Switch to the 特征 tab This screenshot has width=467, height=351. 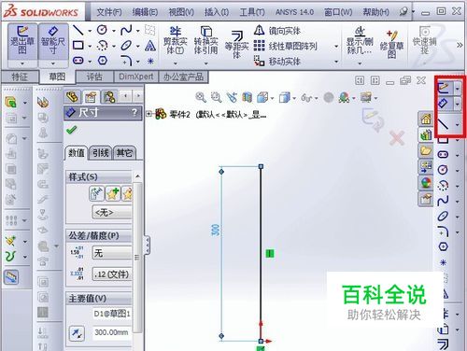click(20, 77)
